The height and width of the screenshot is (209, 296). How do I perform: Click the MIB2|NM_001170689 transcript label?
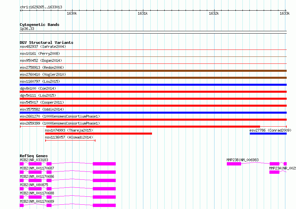coord(37,201)
